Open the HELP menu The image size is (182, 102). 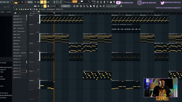(x=8, y=2)
